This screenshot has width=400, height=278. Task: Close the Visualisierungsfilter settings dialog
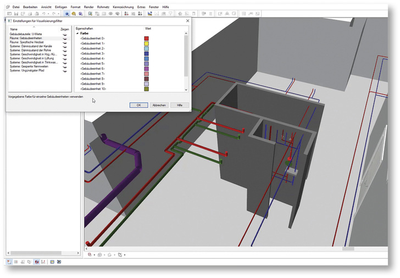[x=187, y=20]
